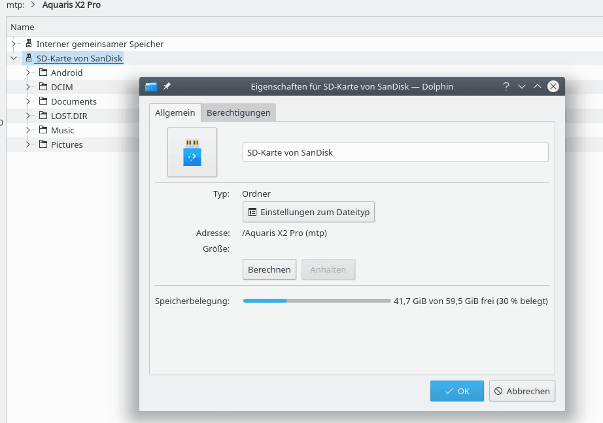Click the Berechnen button
The height and width of the screenshot is (423, 603).
pyautogui.click(x=269, y=269)
